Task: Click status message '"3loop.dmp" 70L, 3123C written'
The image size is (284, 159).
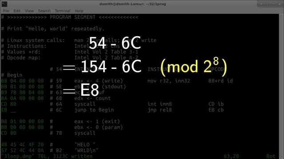Action: click(x=47, y=156)
